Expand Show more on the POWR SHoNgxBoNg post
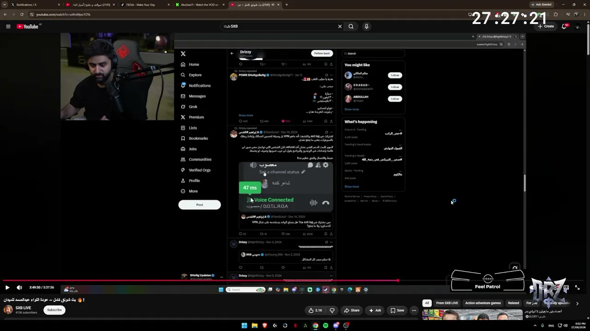The height and width of the screenshot is (331, 590). (246, 115)
